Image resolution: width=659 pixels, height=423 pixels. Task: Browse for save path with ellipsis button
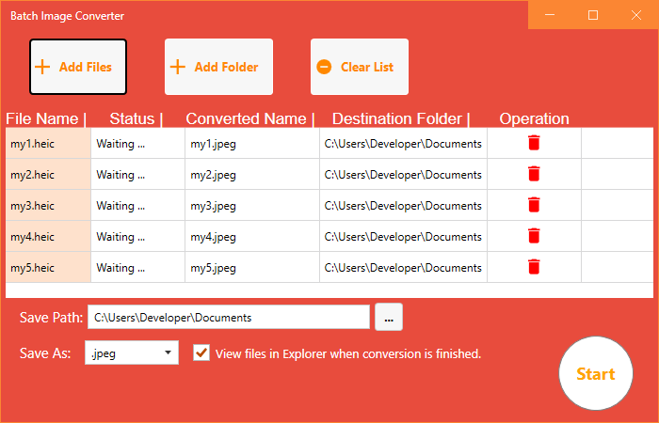[x=389, y=318]
